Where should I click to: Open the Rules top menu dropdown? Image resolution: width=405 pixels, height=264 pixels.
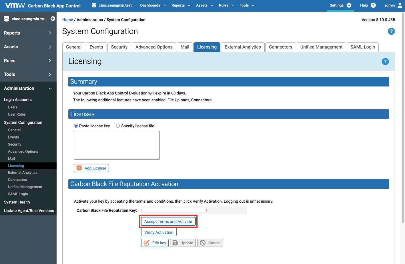pyautogui.click(x=226, y=5)
